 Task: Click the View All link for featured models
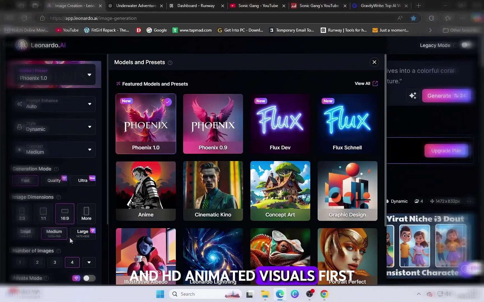pyautogui.click(x=366, y=83)
